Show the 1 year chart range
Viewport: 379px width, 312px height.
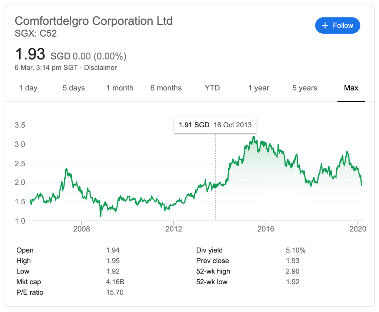[259, 88]
